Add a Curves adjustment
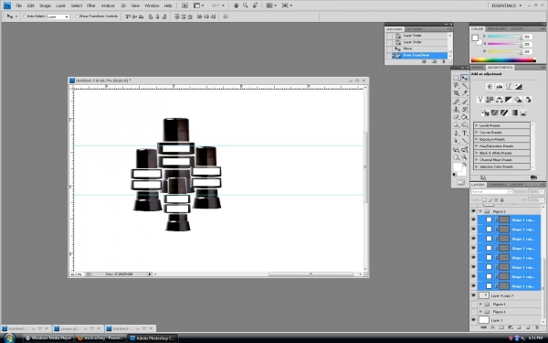548x343 pixels. (509, 87)
